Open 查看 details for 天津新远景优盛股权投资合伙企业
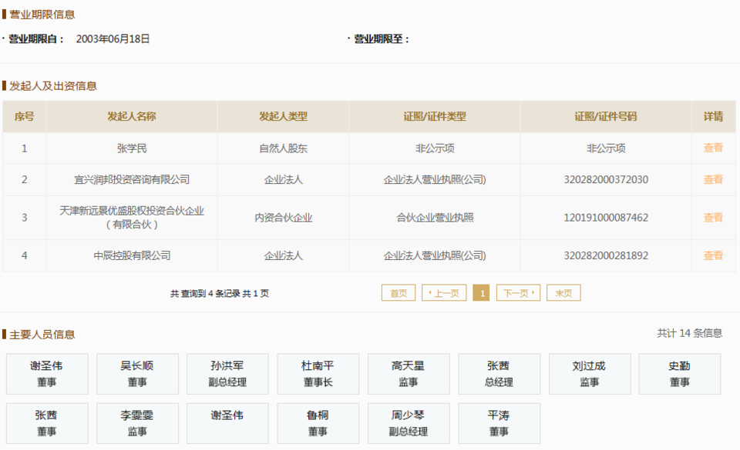The image size is (740, 450). (713, 218)
